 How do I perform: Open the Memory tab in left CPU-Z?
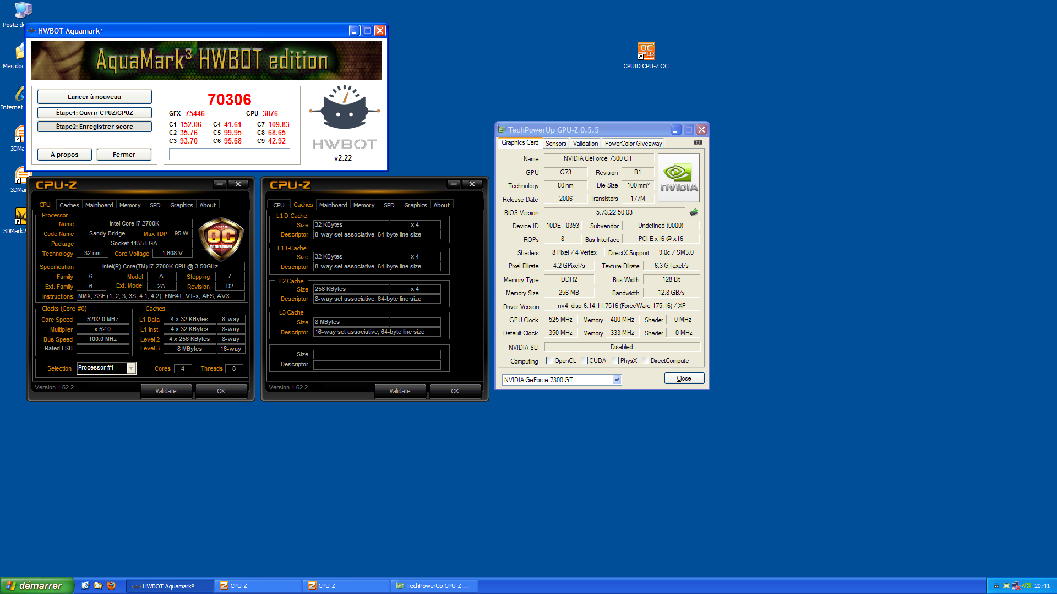tap(130, 205)
